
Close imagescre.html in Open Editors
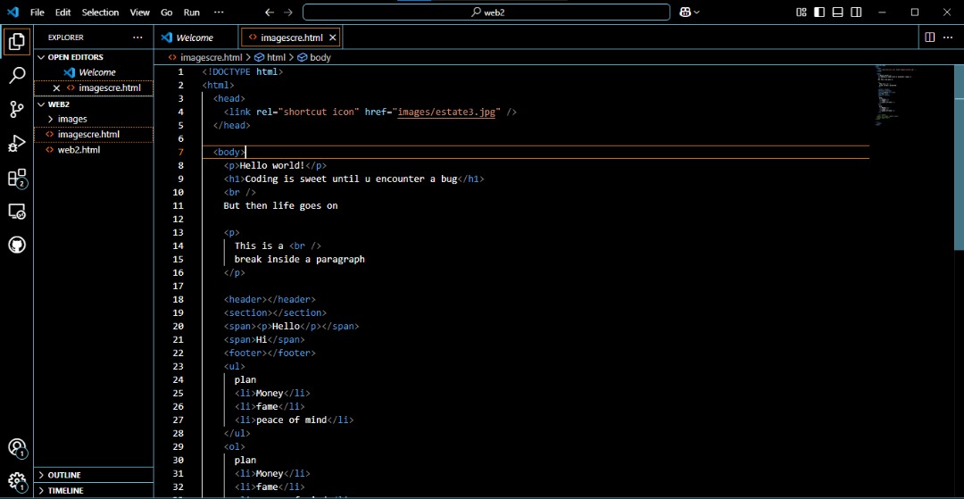pos(56,87)
